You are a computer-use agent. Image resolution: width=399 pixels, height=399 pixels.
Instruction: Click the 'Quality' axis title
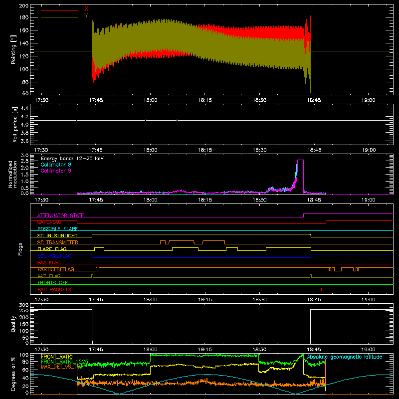[13, 324]
